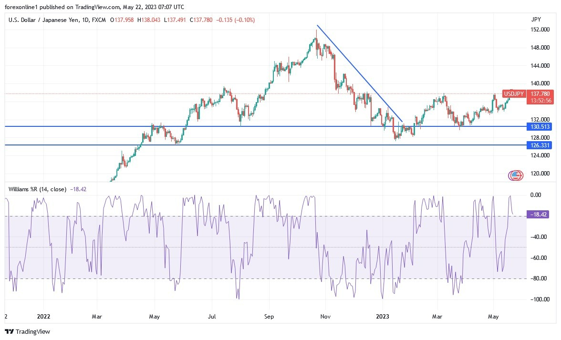Click the Sep label on the time axis
The image size is (561, 340).
tap(269, 316)
